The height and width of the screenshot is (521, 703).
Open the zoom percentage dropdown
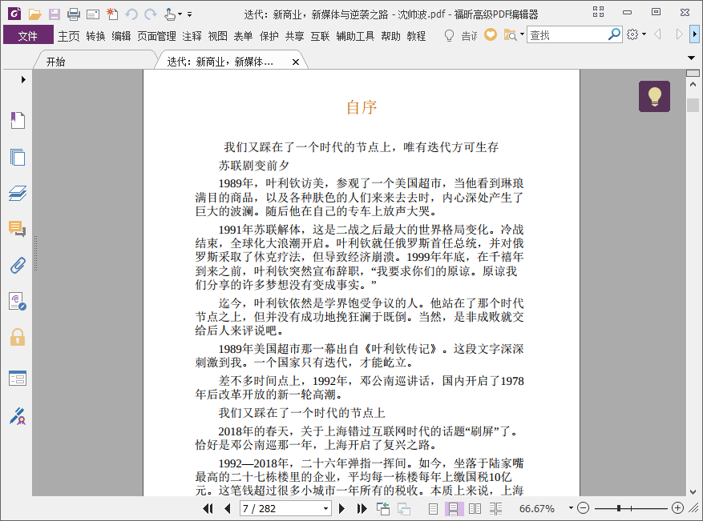click(571, 508)
